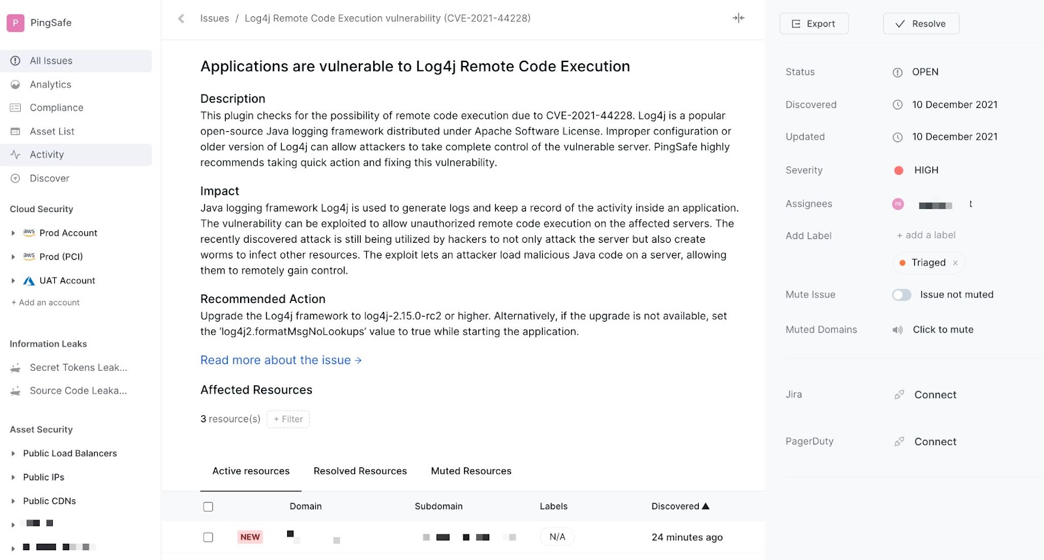Screen dimensions: 1044x560
Task: Switch to Active resources tab
Action: point(251,471)
